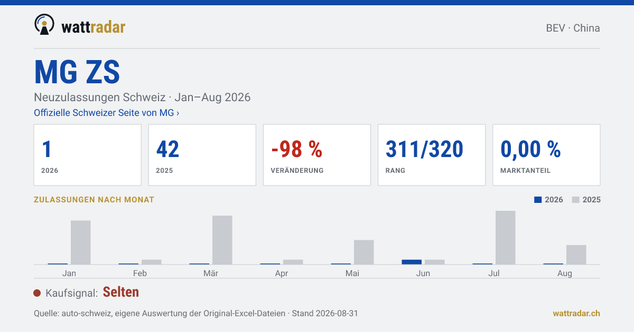Click the Marktanteil 0,00 % card
Viewport: 634px width, 332px height.
click(x=546, y=155)
